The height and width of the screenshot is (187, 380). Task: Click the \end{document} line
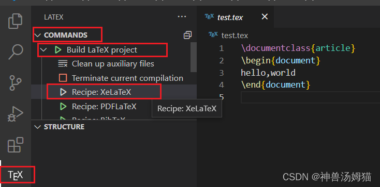point(276,84)
